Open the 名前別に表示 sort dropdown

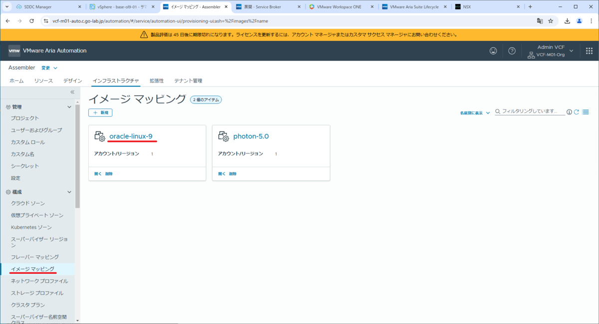pyautogui.click(x=475, y=113)
